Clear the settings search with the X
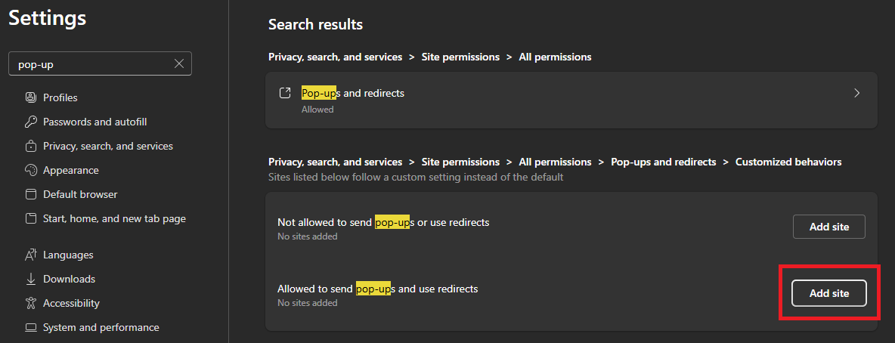 pyautogui.click(x=179, y=64)
